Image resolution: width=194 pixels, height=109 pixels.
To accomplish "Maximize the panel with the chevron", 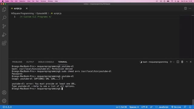I will [187, 62].
